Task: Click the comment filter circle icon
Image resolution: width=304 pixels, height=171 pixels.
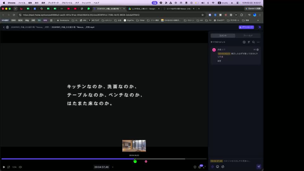Action: [244, 42]
